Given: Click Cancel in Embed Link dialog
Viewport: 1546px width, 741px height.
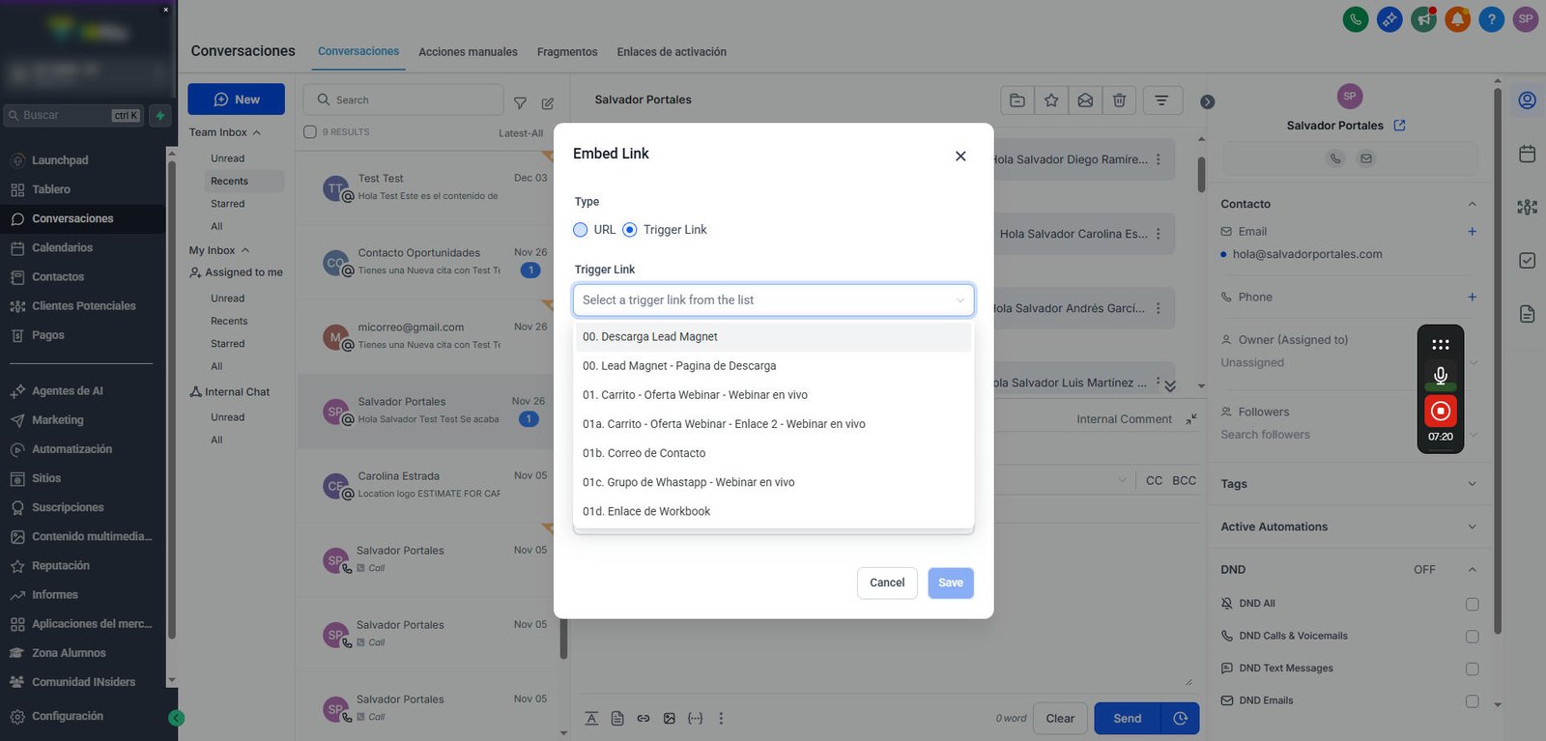Looking at the screenshot, I should click(x=887, y=583).
